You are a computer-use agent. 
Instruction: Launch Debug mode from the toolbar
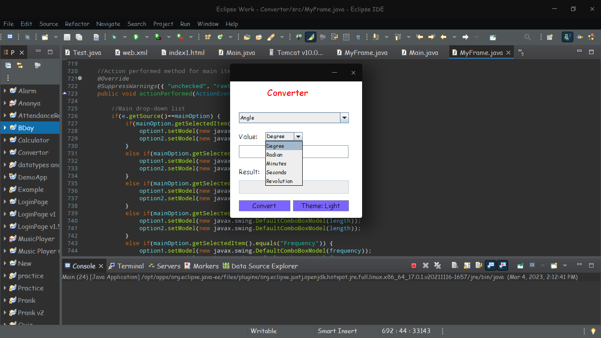(114, 37)
